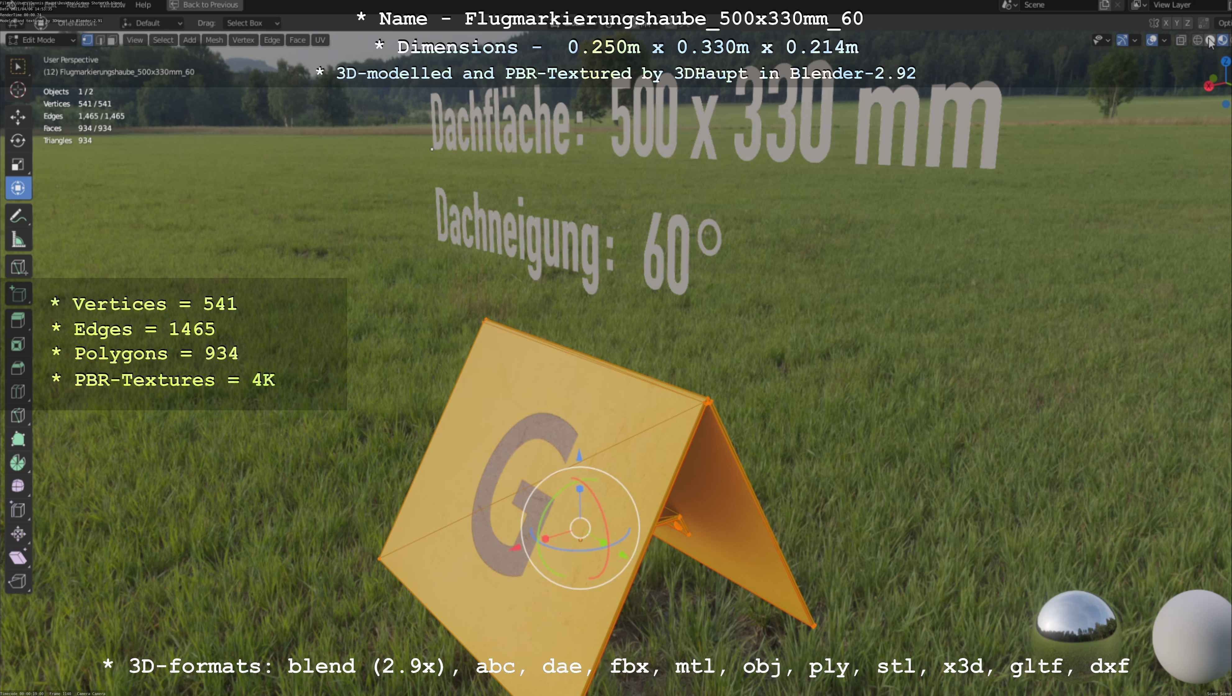Open the Vertex menu
Viewport: 1232px width, 696px height.
click(243, 40)
